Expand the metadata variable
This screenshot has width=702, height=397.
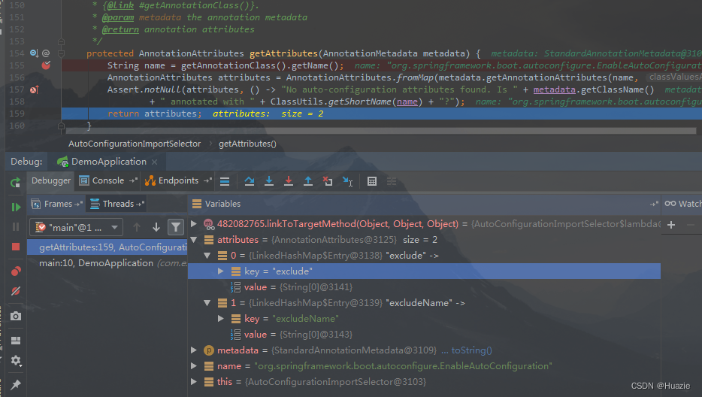click(193, 350)
